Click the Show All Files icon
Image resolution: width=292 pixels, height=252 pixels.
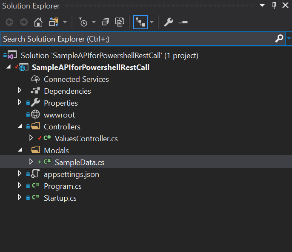[x=120, y=22]
